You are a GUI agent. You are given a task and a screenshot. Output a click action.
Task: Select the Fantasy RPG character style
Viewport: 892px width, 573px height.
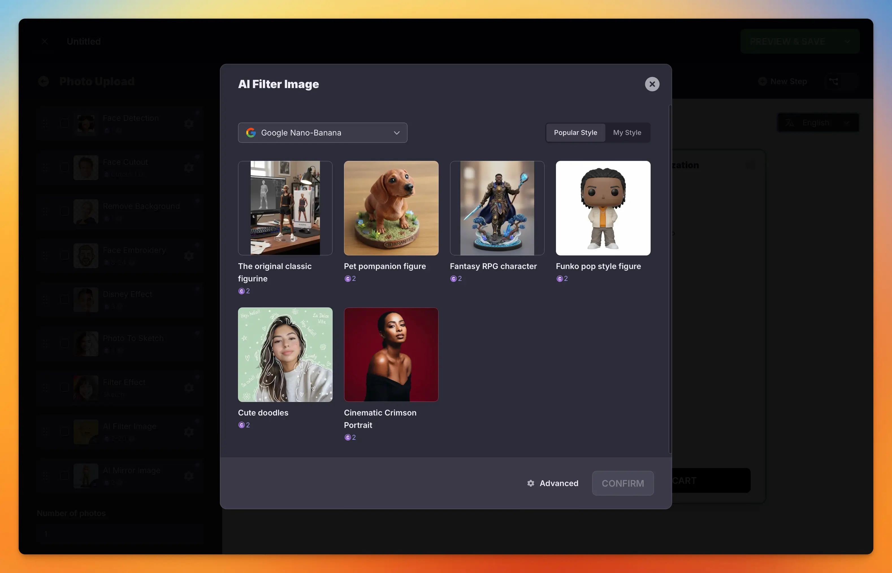[497, 208]
